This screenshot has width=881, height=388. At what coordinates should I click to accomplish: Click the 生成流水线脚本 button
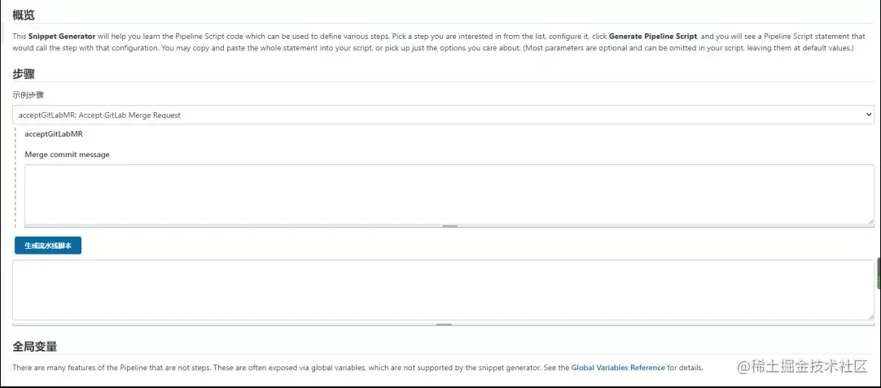click(48, 246)
